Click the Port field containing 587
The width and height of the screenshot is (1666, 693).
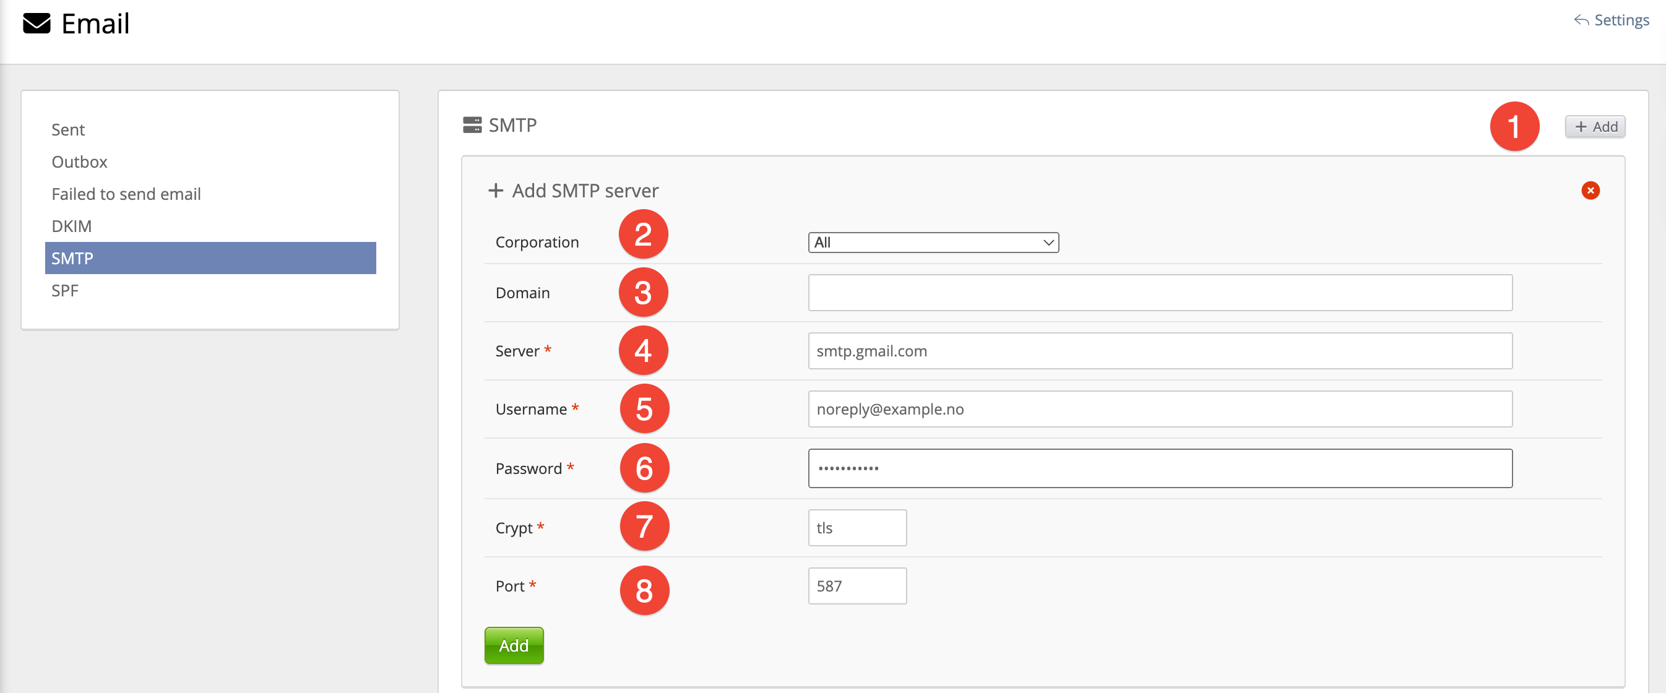pyautogui.click(x=857, y=587)
